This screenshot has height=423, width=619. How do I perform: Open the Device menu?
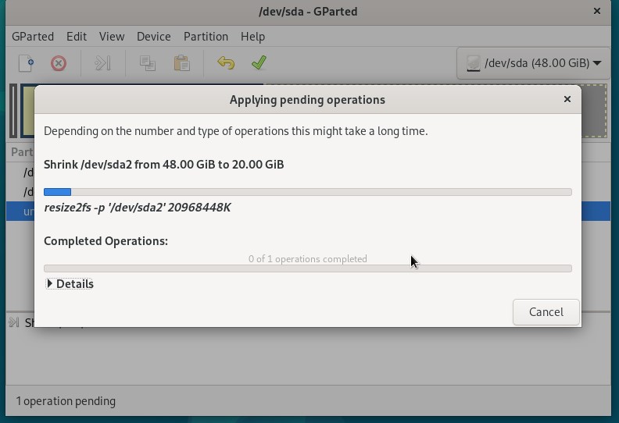click(x=153, y=37)
